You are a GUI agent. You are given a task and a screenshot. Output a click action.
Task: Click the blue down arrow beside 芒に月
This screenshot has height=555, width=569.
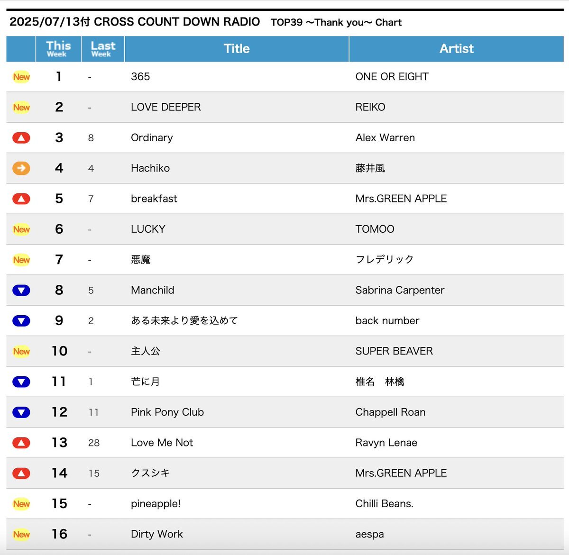coord(21,382)
